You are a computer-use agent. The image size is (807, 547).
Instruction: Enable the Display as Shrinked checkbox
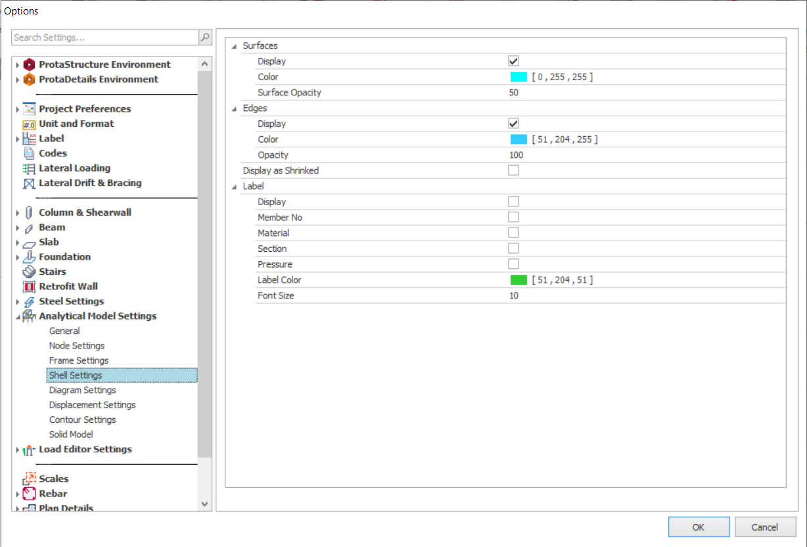click(x=513, y=170)
